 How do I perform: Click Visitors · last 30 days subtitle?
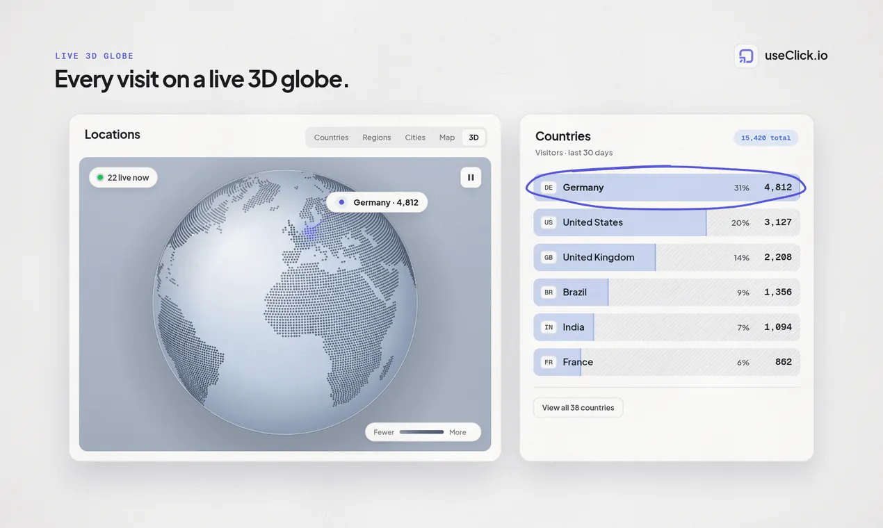pyautogui.click(x=574, y=153)
